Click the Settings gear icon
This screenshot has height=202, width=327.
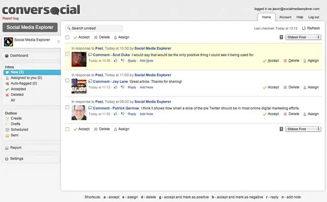pos(7,159)
